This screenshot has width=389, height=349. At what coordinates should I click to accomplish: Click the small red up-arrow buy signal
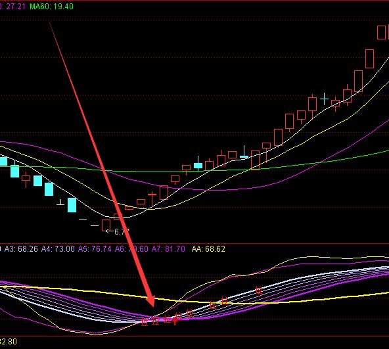click(x=175, y=321)
